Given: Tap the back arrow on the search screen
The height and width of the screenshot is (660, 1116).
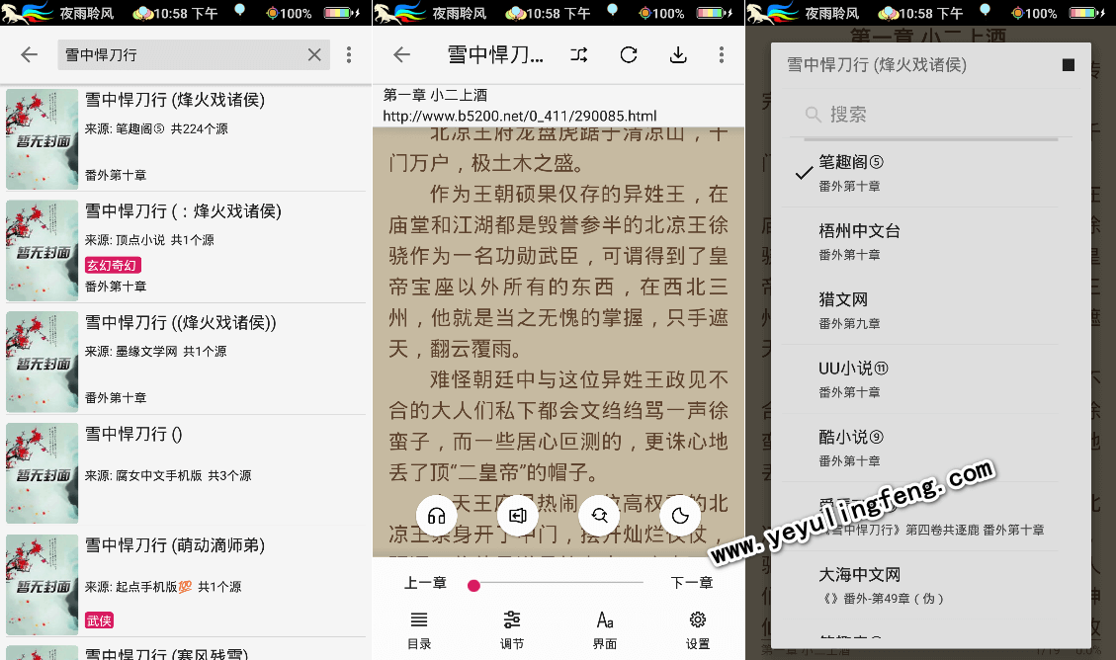Looking at the screenshot, I should tap(30, 54).
